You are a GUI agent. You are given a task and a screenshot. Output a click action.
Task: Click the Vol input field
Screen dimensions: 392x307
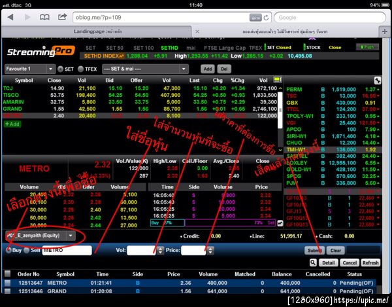[x=142, y=251]
